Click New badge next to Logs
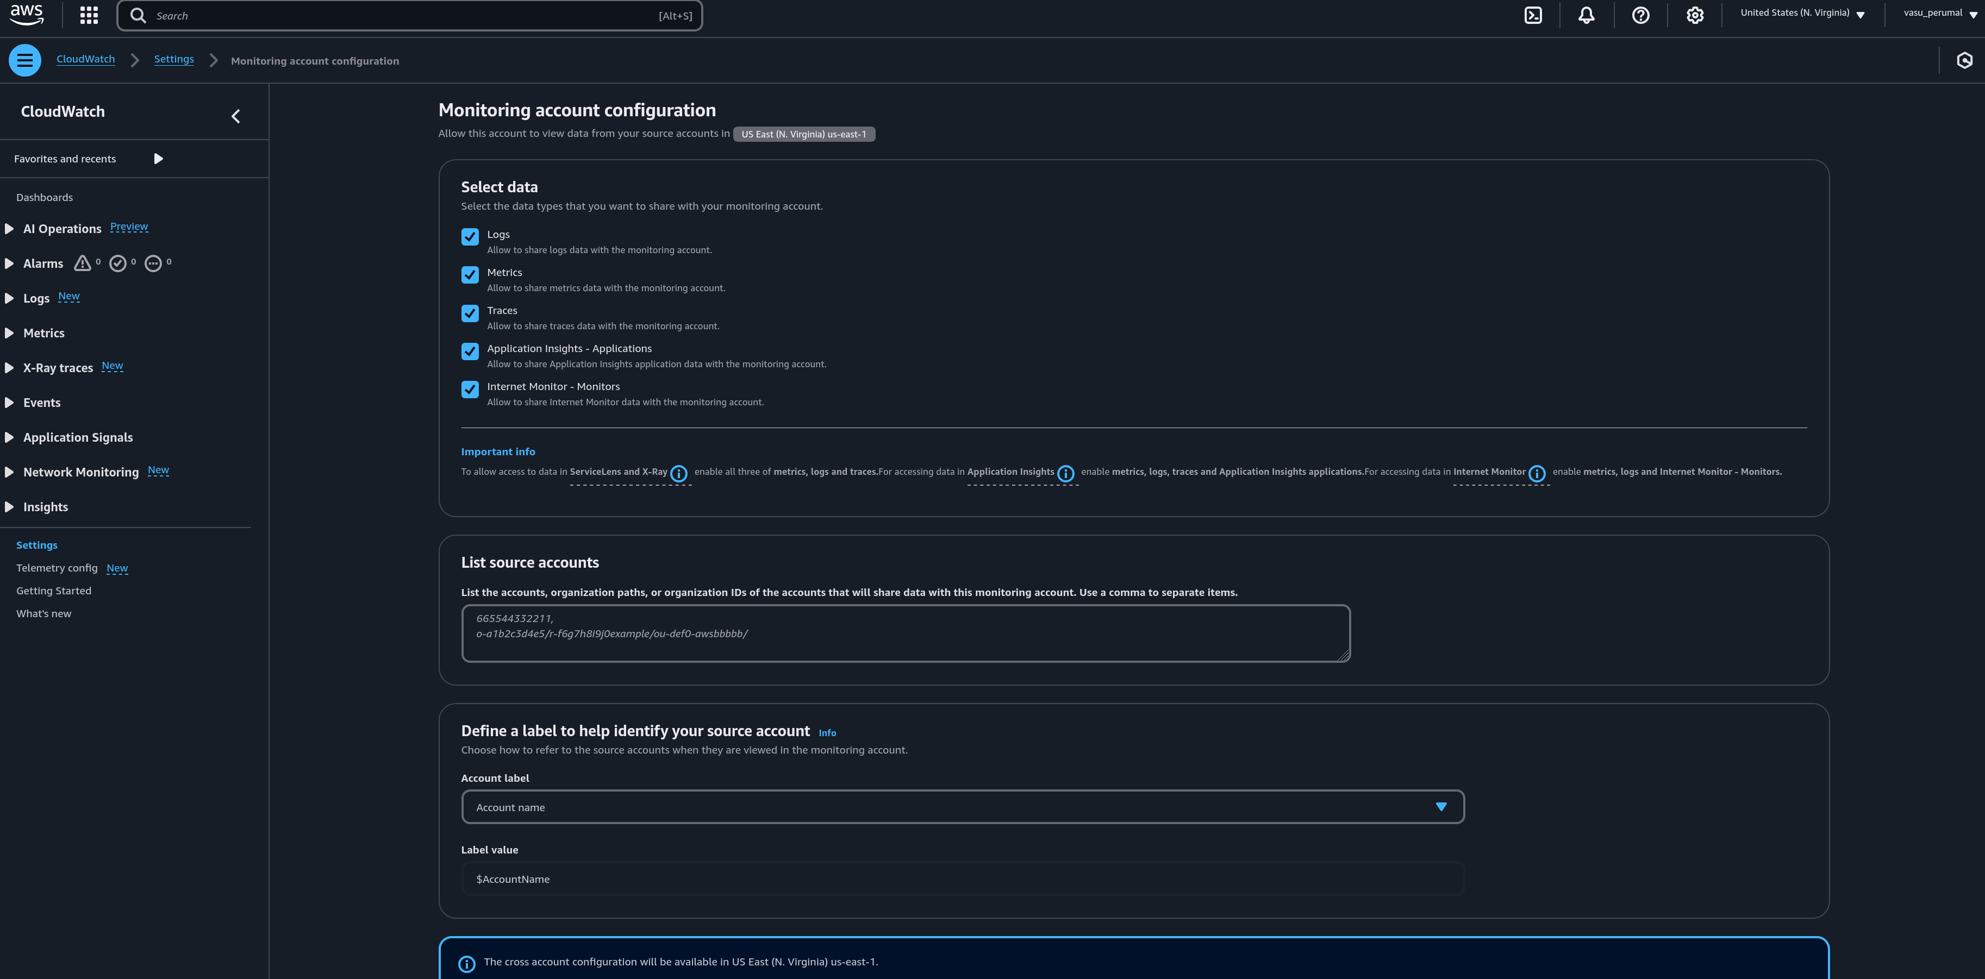 pyautogui.click(x=68, y=297)
